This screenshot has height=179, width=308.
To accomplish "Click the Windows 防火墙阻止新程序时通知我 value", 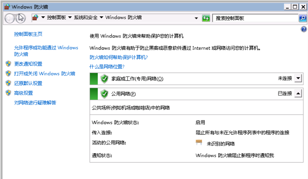I will coord(235,155).
